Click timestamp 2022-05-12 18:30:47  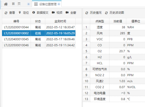point(60,27)
